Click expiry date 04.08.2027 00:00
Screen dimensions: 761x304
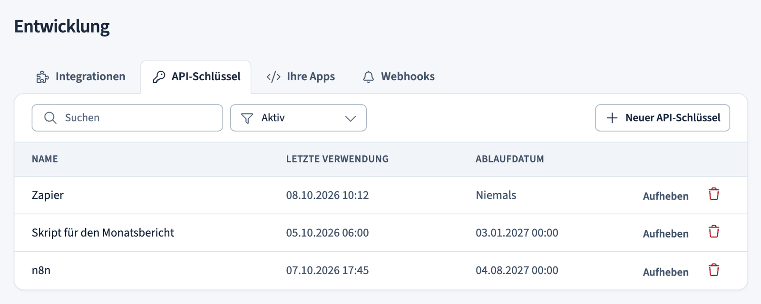(517, 270)
